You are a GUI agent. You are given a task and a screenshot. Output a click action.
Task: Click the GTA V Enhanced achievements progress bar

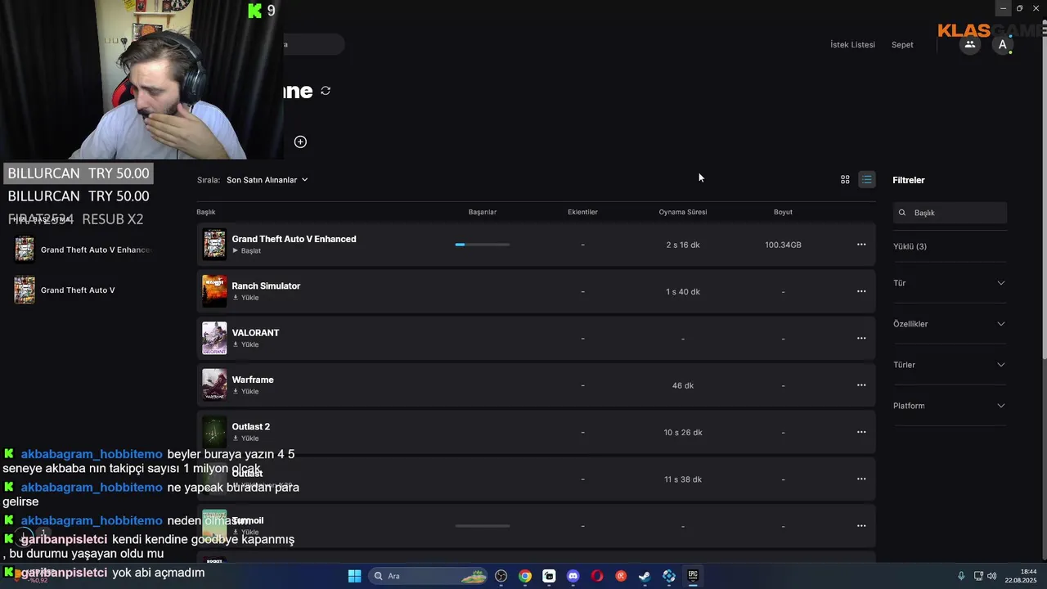[x=483, y=245]
